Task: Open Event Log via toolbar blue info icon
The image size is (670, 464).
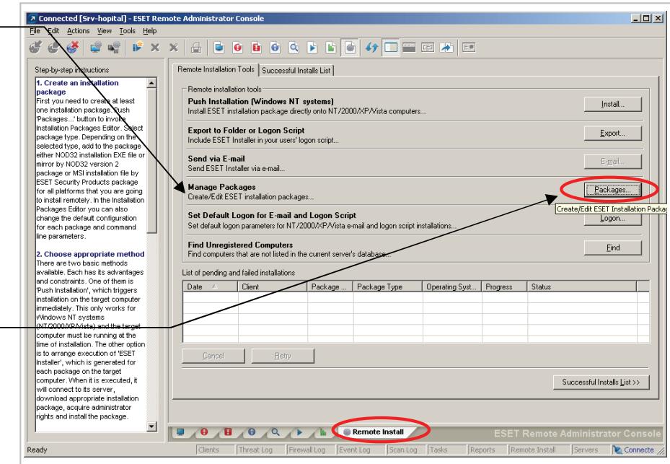Action: 276,48
